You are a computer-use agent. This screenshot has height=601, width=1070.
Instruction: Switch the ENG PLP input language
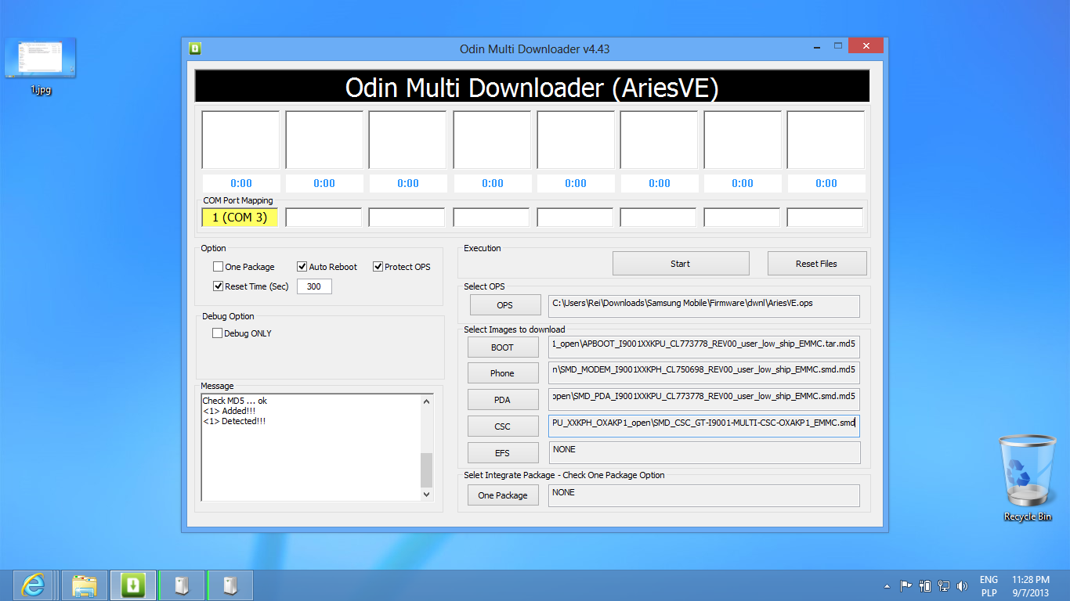(989, 586)
